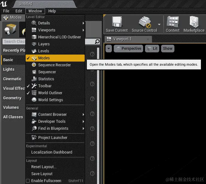Click the Viewports grid icon in menu
This screenshot has width=206, height=184.
(x=34, y=30)
